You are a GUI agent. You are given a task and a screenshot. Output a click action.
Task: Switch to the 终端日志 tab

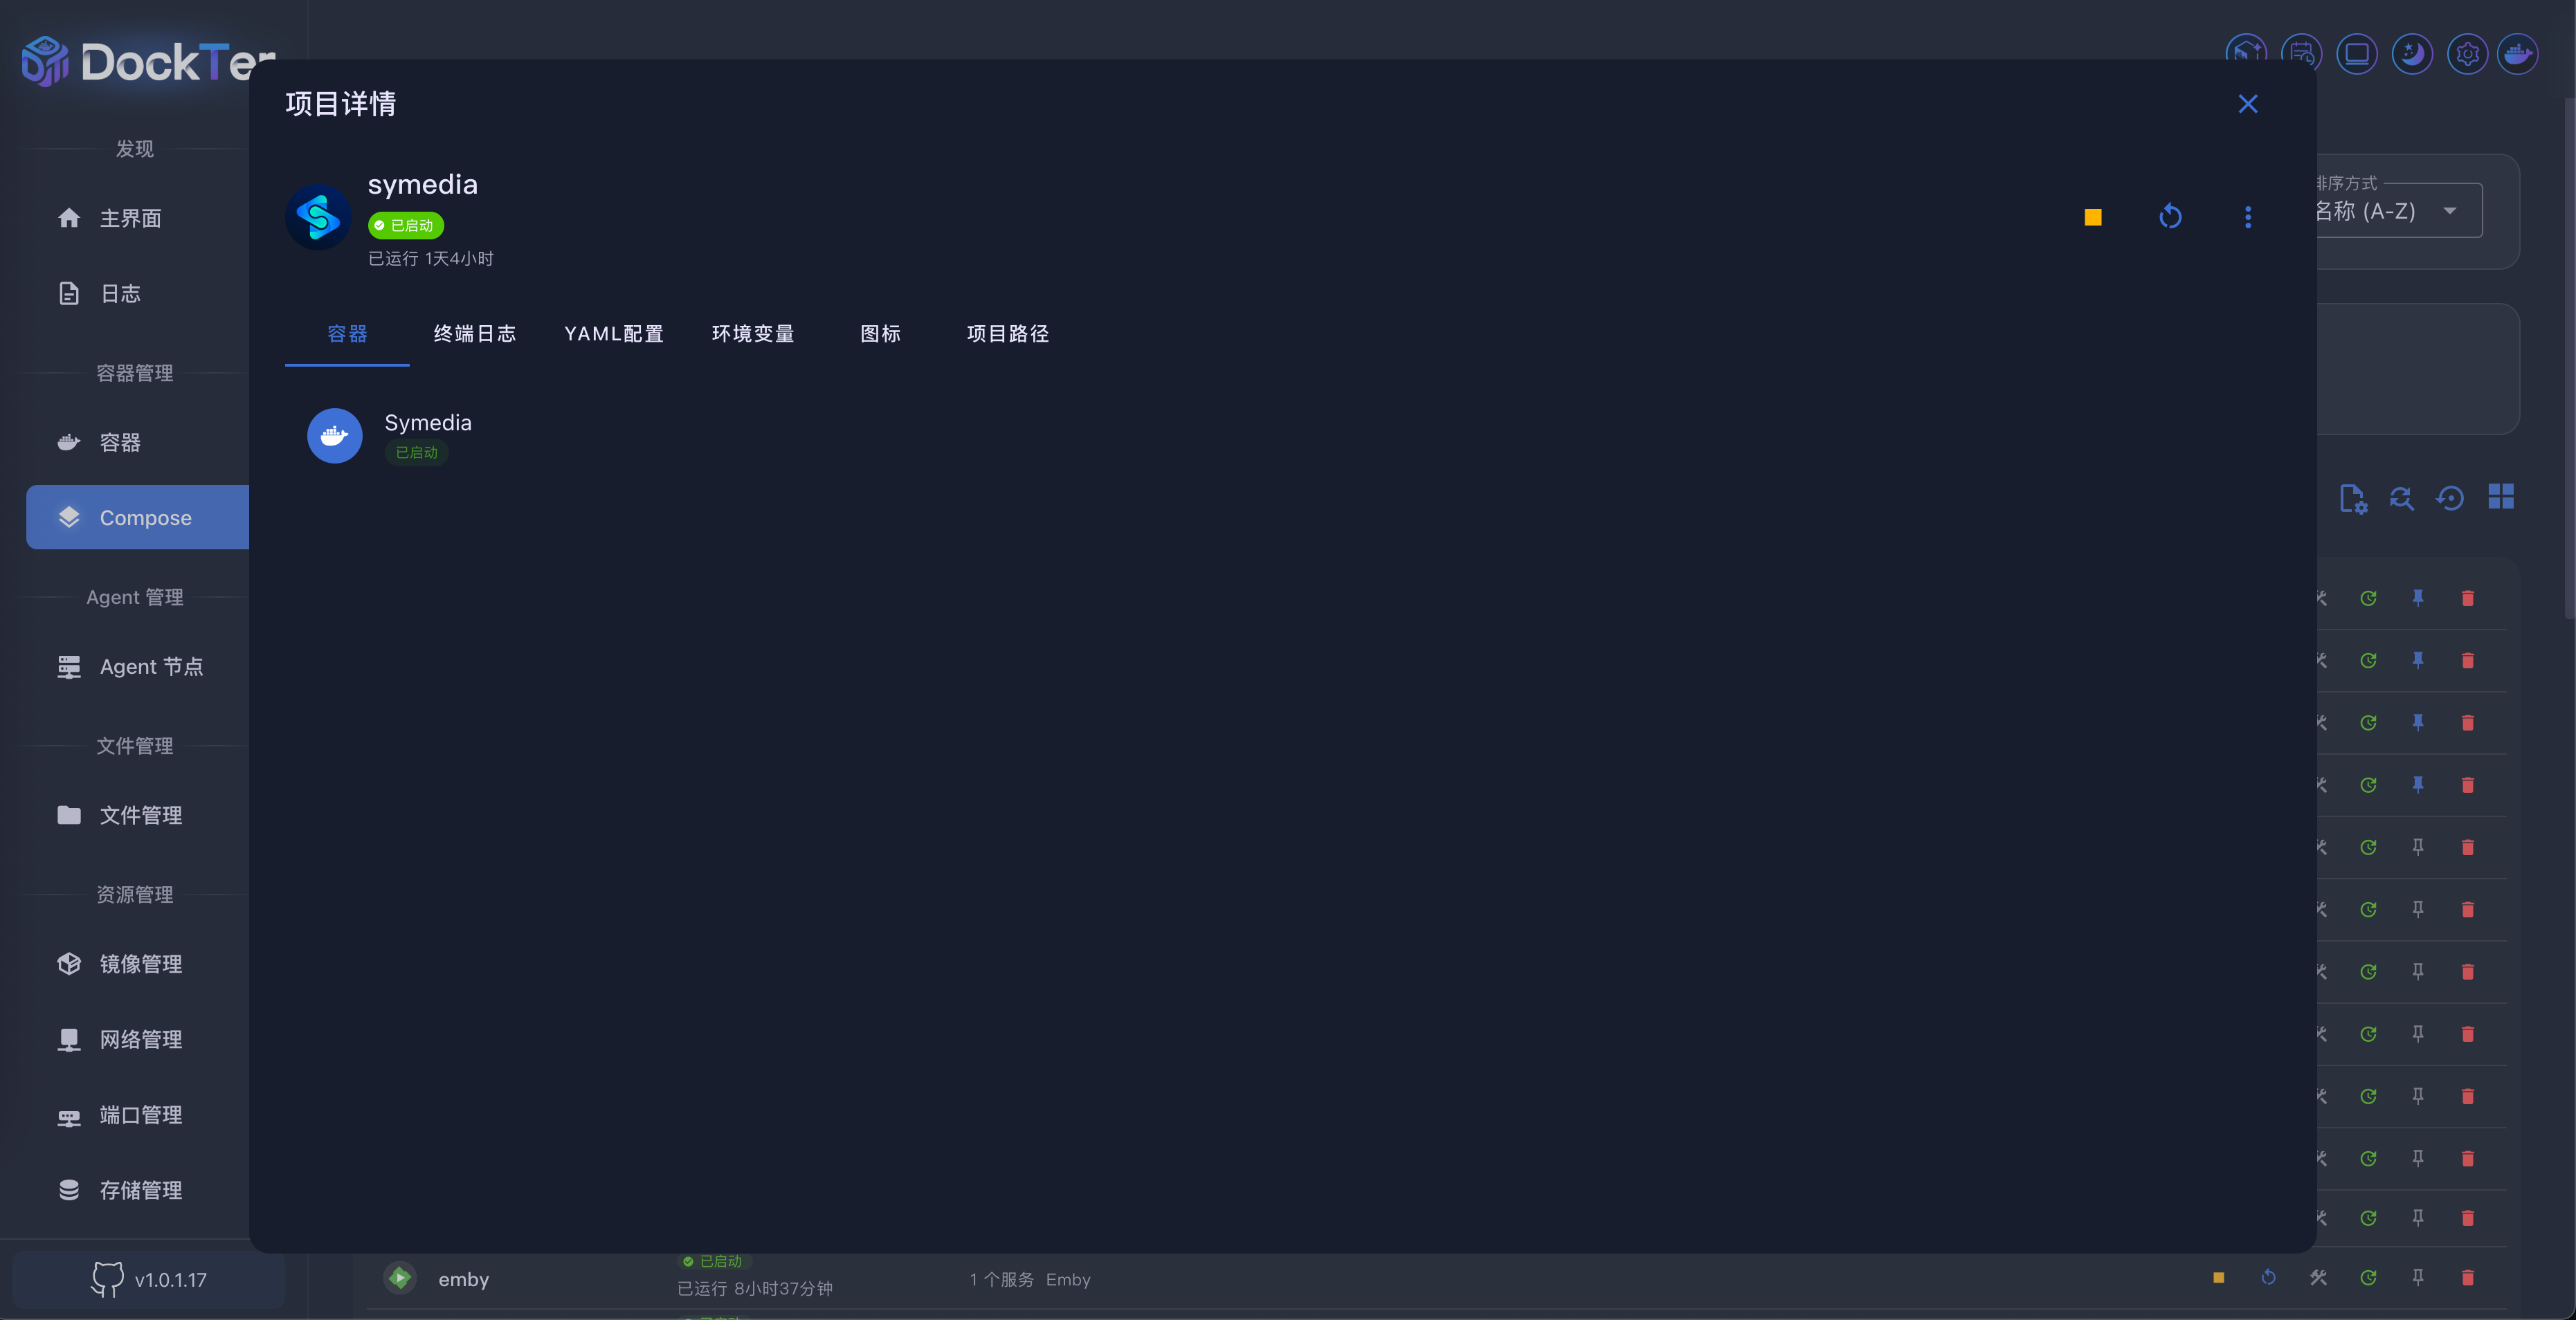pyautogui.click(x=474, y=333)
